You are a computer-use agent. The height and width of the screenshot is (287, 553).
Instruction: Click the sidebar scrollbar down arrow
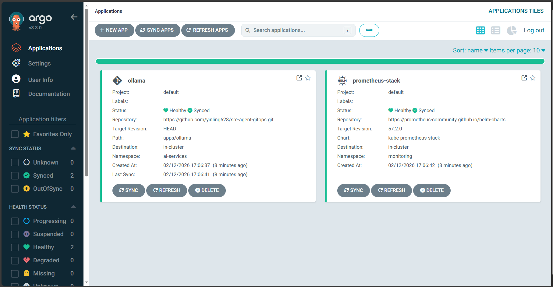point(86,282)
